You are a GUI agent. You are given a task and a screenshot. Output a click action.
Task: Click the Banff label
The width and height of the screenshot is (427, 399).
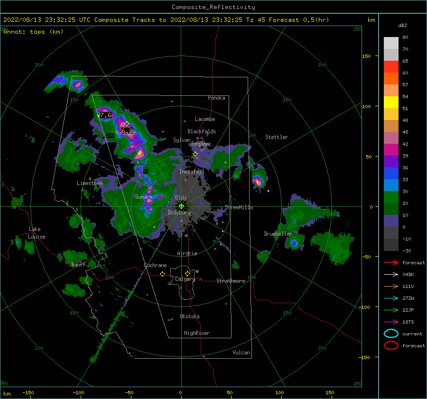tap(78, 264)
